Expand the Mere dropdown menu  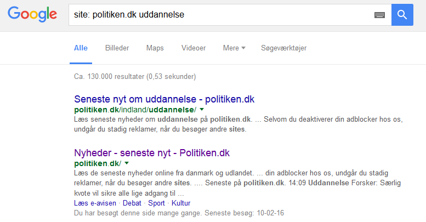click(x=234, y=48)
